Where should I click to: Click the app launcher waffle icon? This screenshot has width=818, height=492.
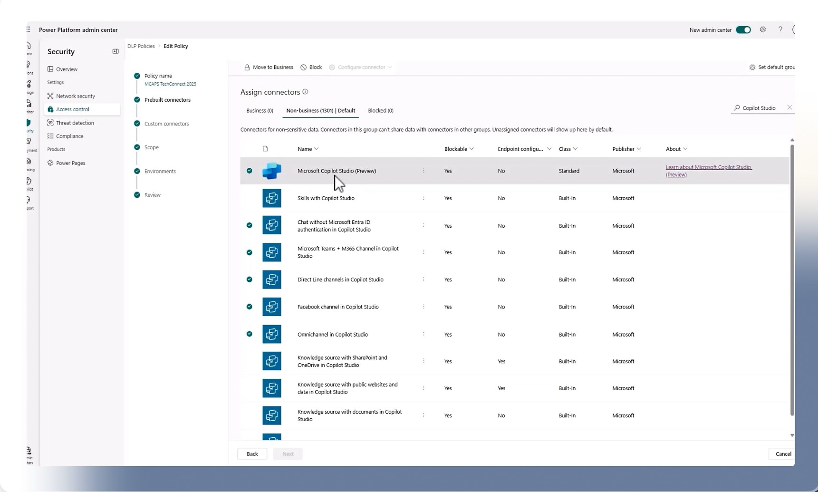tap(29, 29)
